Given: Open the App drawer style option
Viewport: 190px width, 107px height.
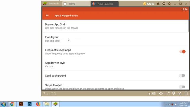Looking at the screenshot, I should pyautogui.click(x=115, y=64).
